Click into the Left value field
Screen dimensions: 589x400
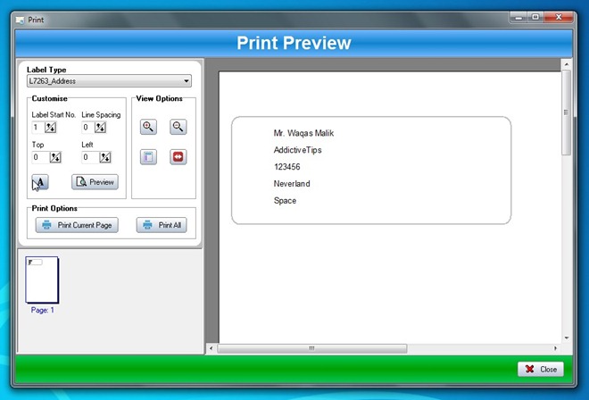point(90,157)
